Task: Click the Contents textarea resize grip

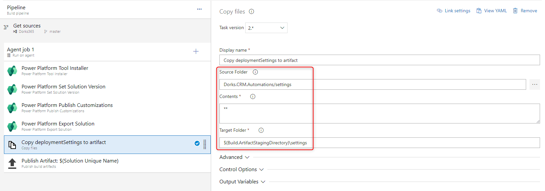Action: coord(538,121)
